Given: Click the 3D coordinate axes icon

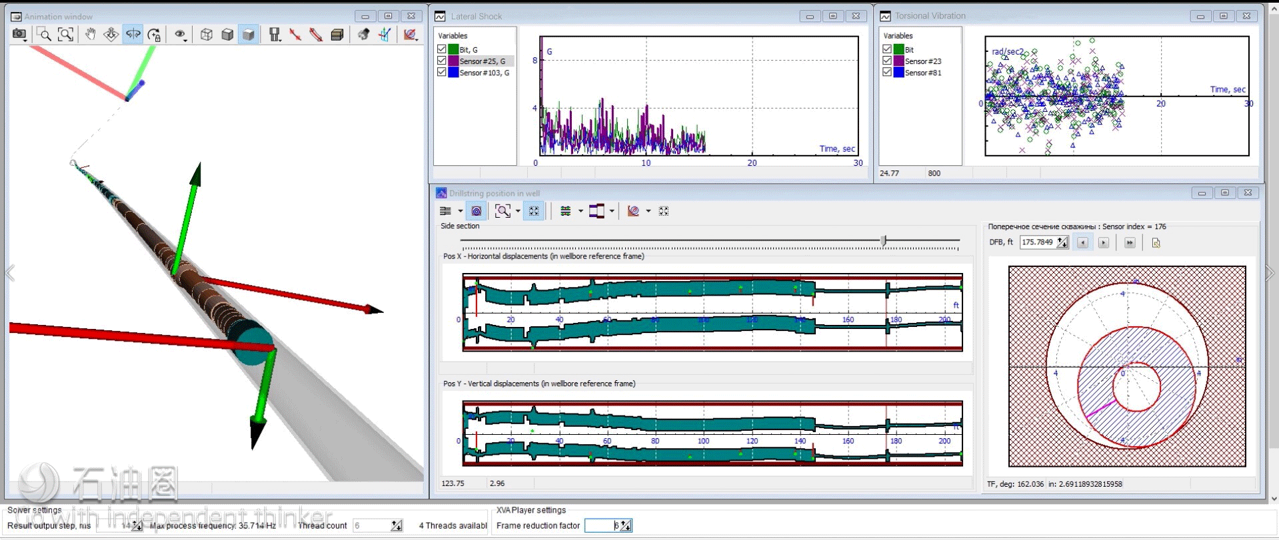Looking at the screenshot, I should point(385,35).
